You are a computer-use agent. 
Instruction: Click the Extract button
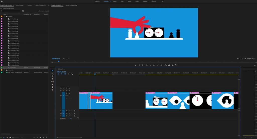pos(169,65)
